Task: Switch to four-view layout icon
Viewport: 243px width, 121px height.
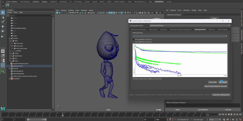Action: click(x=3, y=56)
